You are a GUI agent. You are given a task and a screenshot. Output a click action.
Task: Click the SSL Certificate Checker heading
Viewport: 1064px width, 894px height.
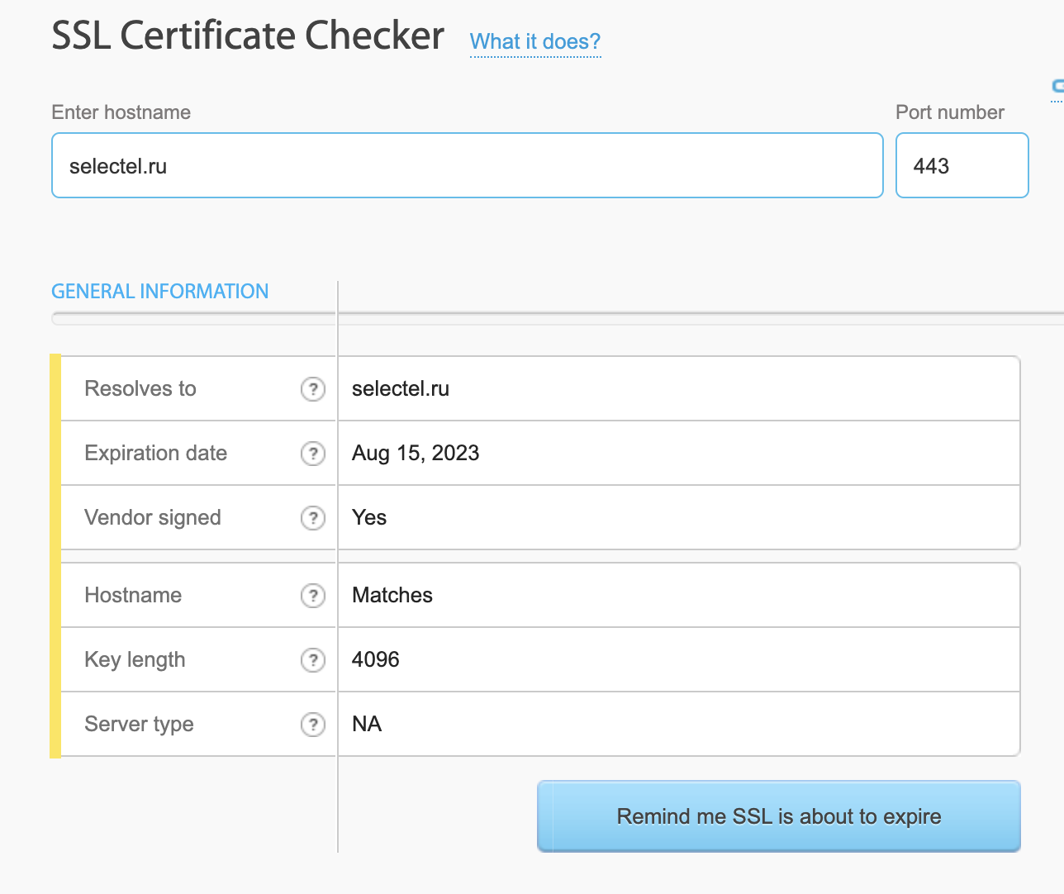coord(248,36)
